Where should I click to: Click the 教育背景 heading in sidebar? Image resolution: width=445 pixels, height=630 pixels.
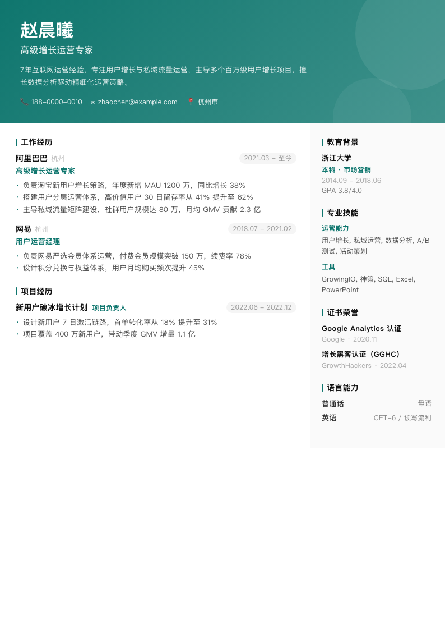(x=342, y=142)
